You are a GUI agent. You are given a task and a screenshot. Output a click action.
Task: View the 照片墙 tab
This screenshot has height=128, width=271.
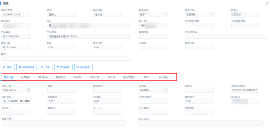coord(112,78)
